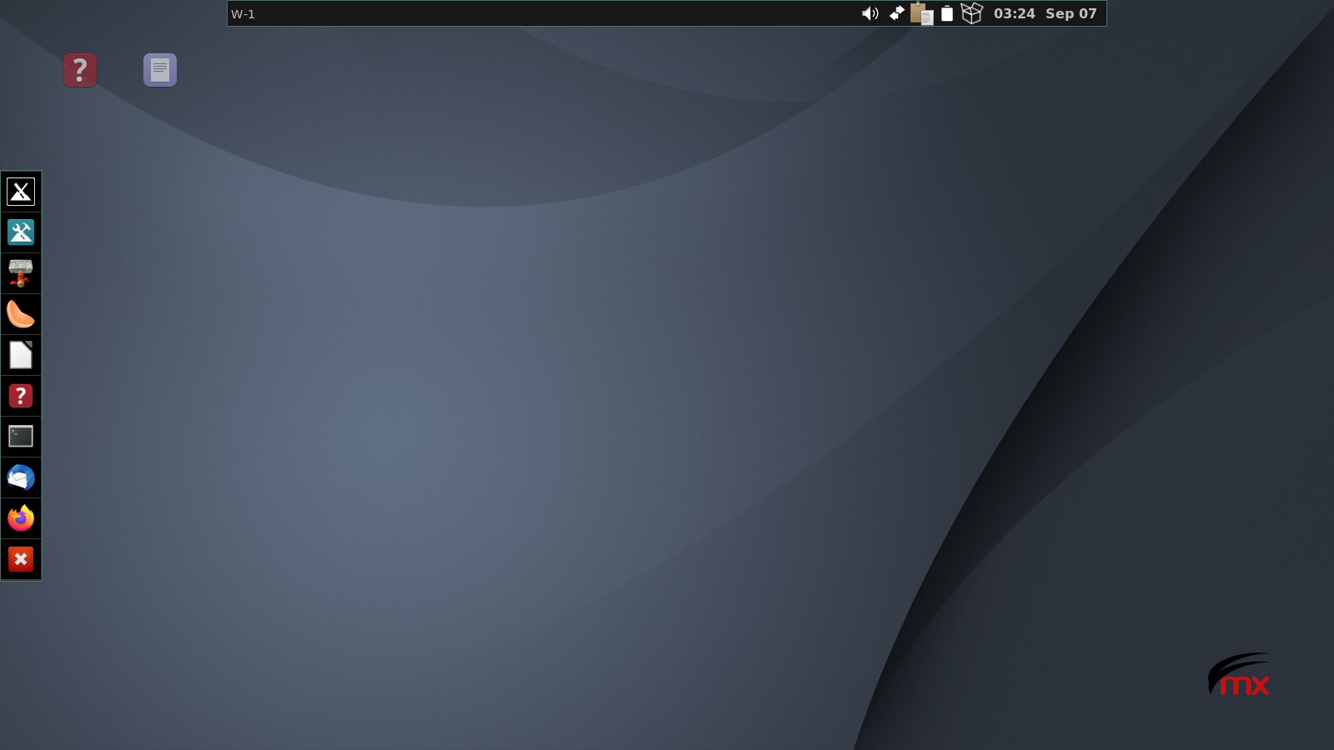Viewport: 1334px width, 750px height.
Task: Open the help question mark desktop icon
Action: [80, 70]
